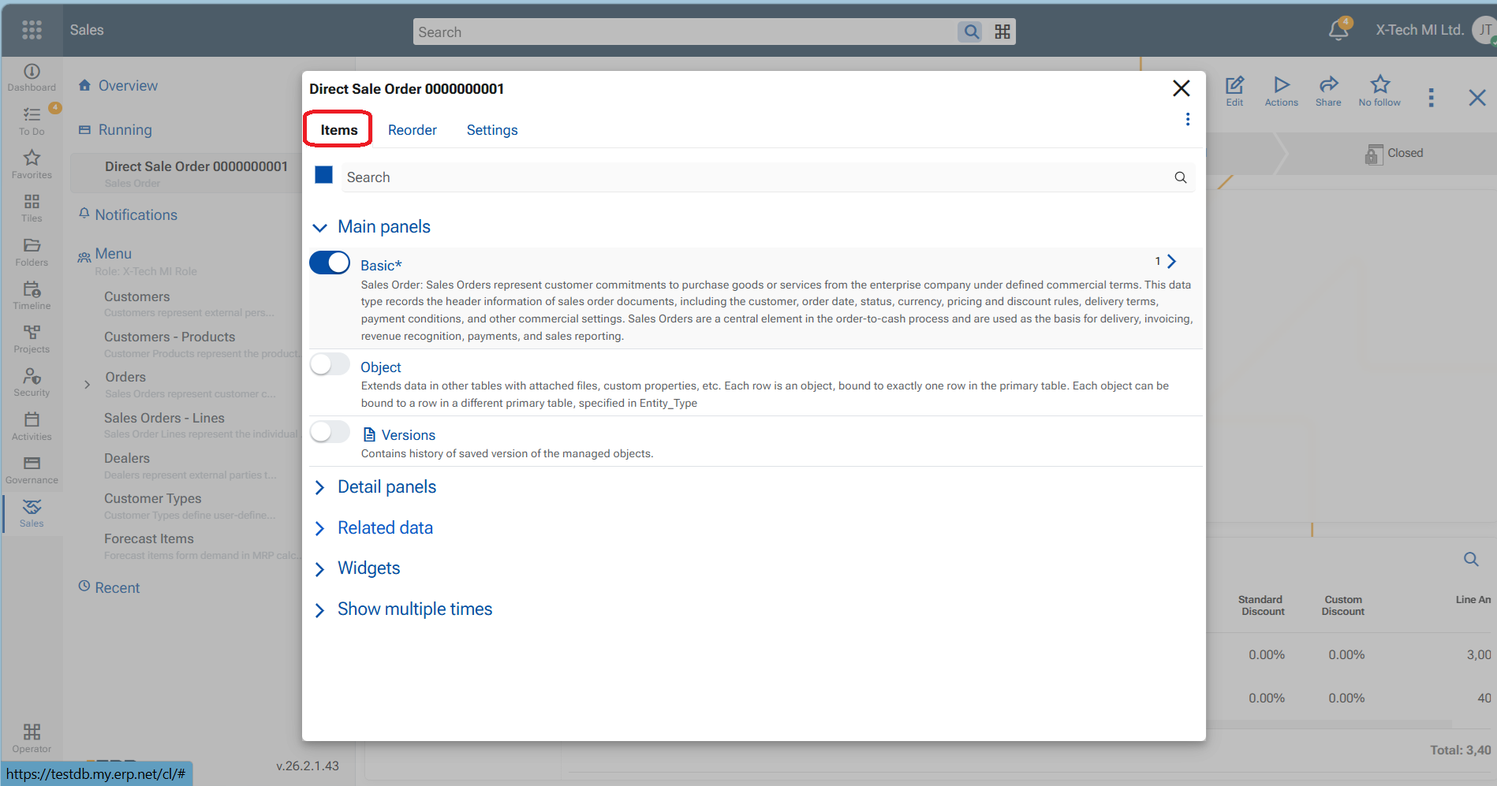Enable the Versions panel toggle
This screenshot has height=786, width=1497.
[x=330, y=432]
